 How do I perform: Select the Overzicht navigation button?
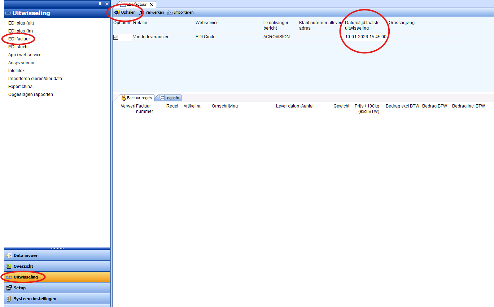click(57, 266)
